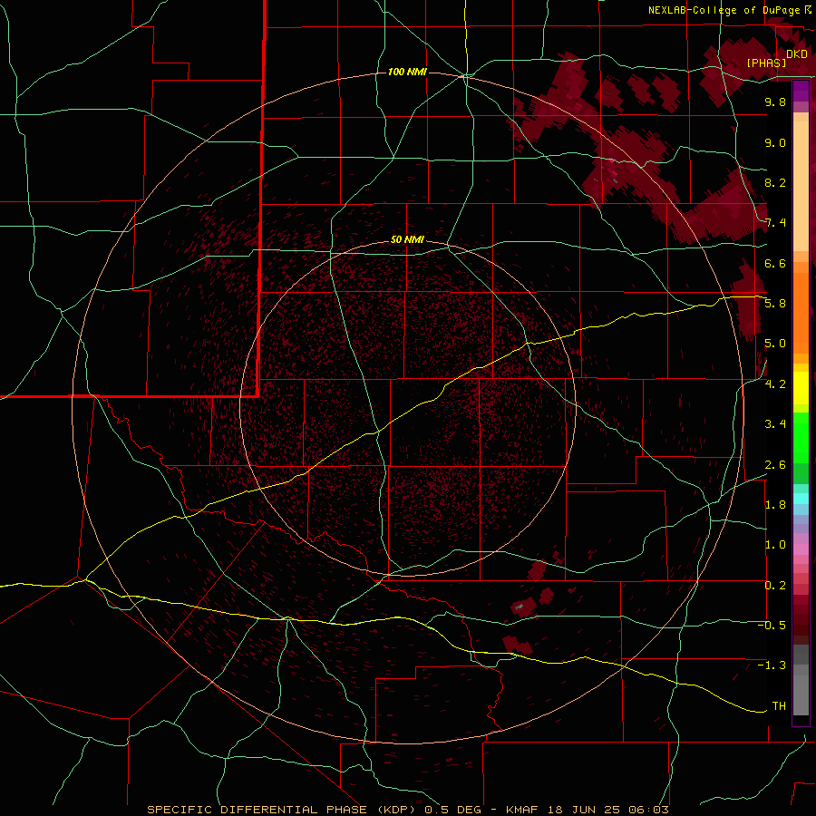Click the 06:03 time stamp
Image resolution: width=816 pixels, height=816 pixels.
648,810
